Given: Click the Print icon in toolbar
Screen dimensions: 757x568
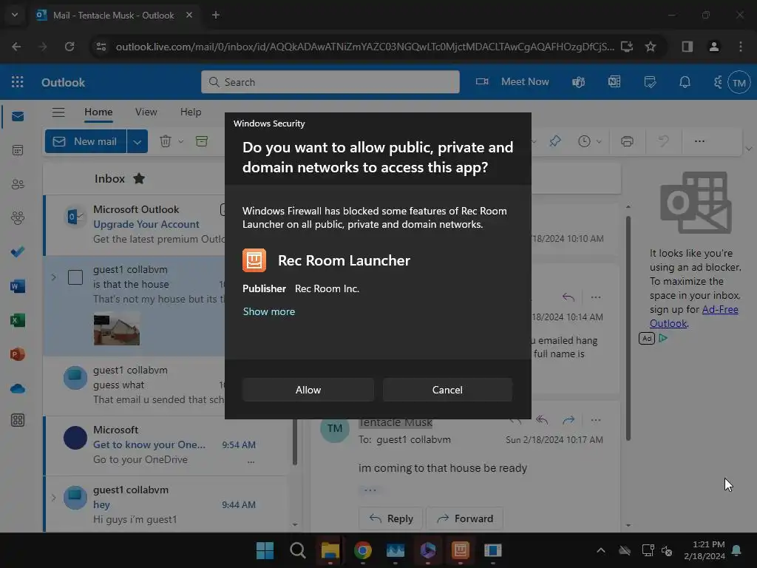Looking at the screenshot, I should 627,141.
